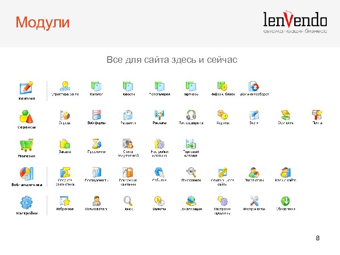Select the Реклама billboard icon
Viewport: 340px width, 255px height.
point(160,115)
